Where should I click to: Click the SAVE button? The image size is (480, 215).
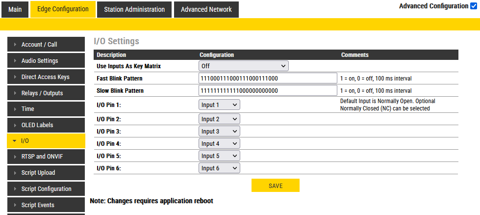coord(276,186)
